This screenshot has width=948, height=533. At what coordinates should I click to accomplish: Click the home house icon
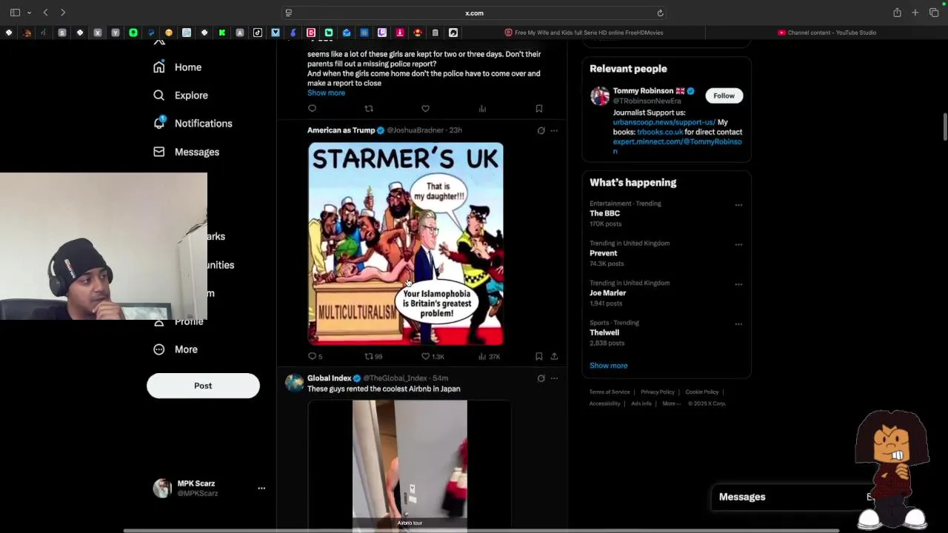pyautogui.click(x=158, y=67)
